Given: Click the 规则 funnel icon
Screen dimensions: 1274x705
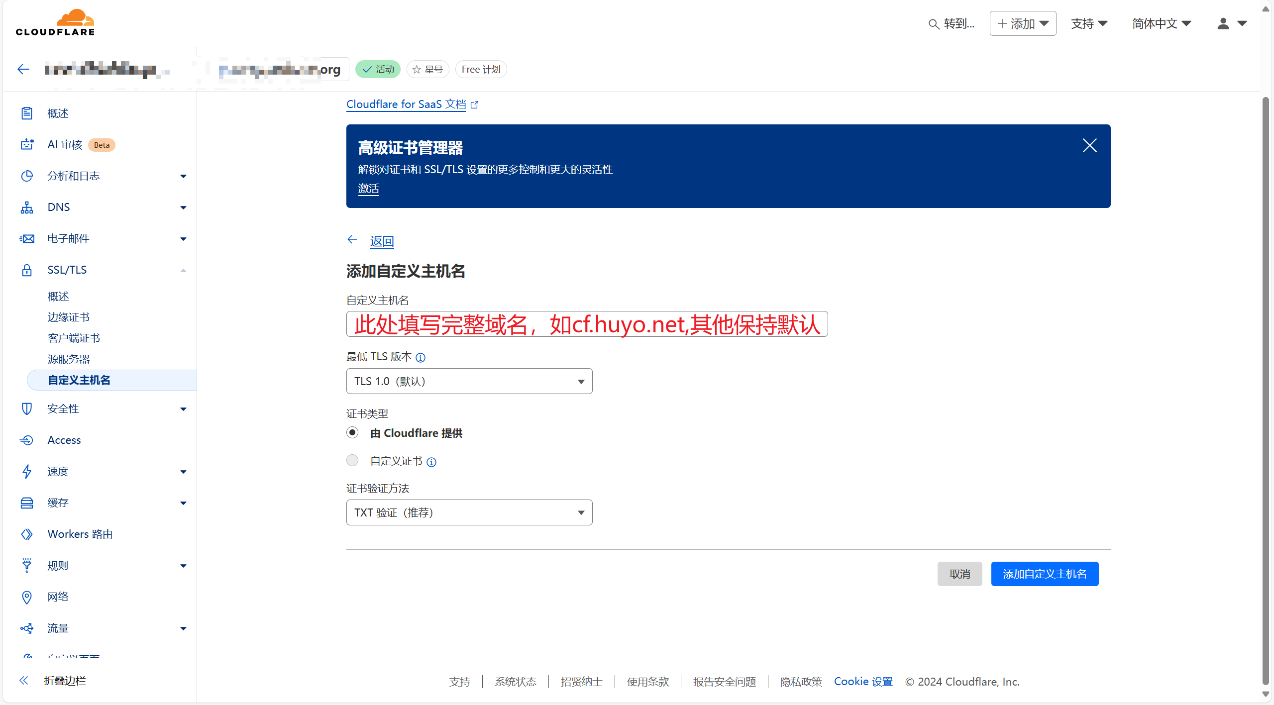Looking at the screenshot, I should coord(27,566).
